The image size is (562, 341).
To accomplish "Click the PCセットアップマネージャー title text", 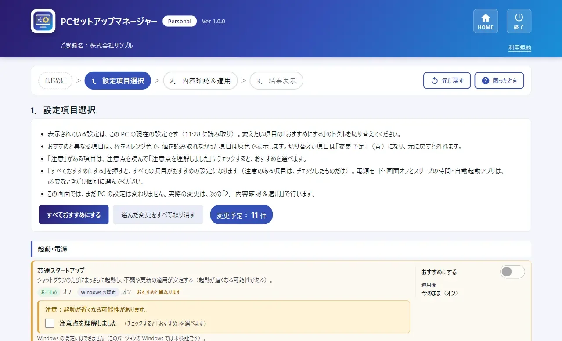I will click(109, 21).
